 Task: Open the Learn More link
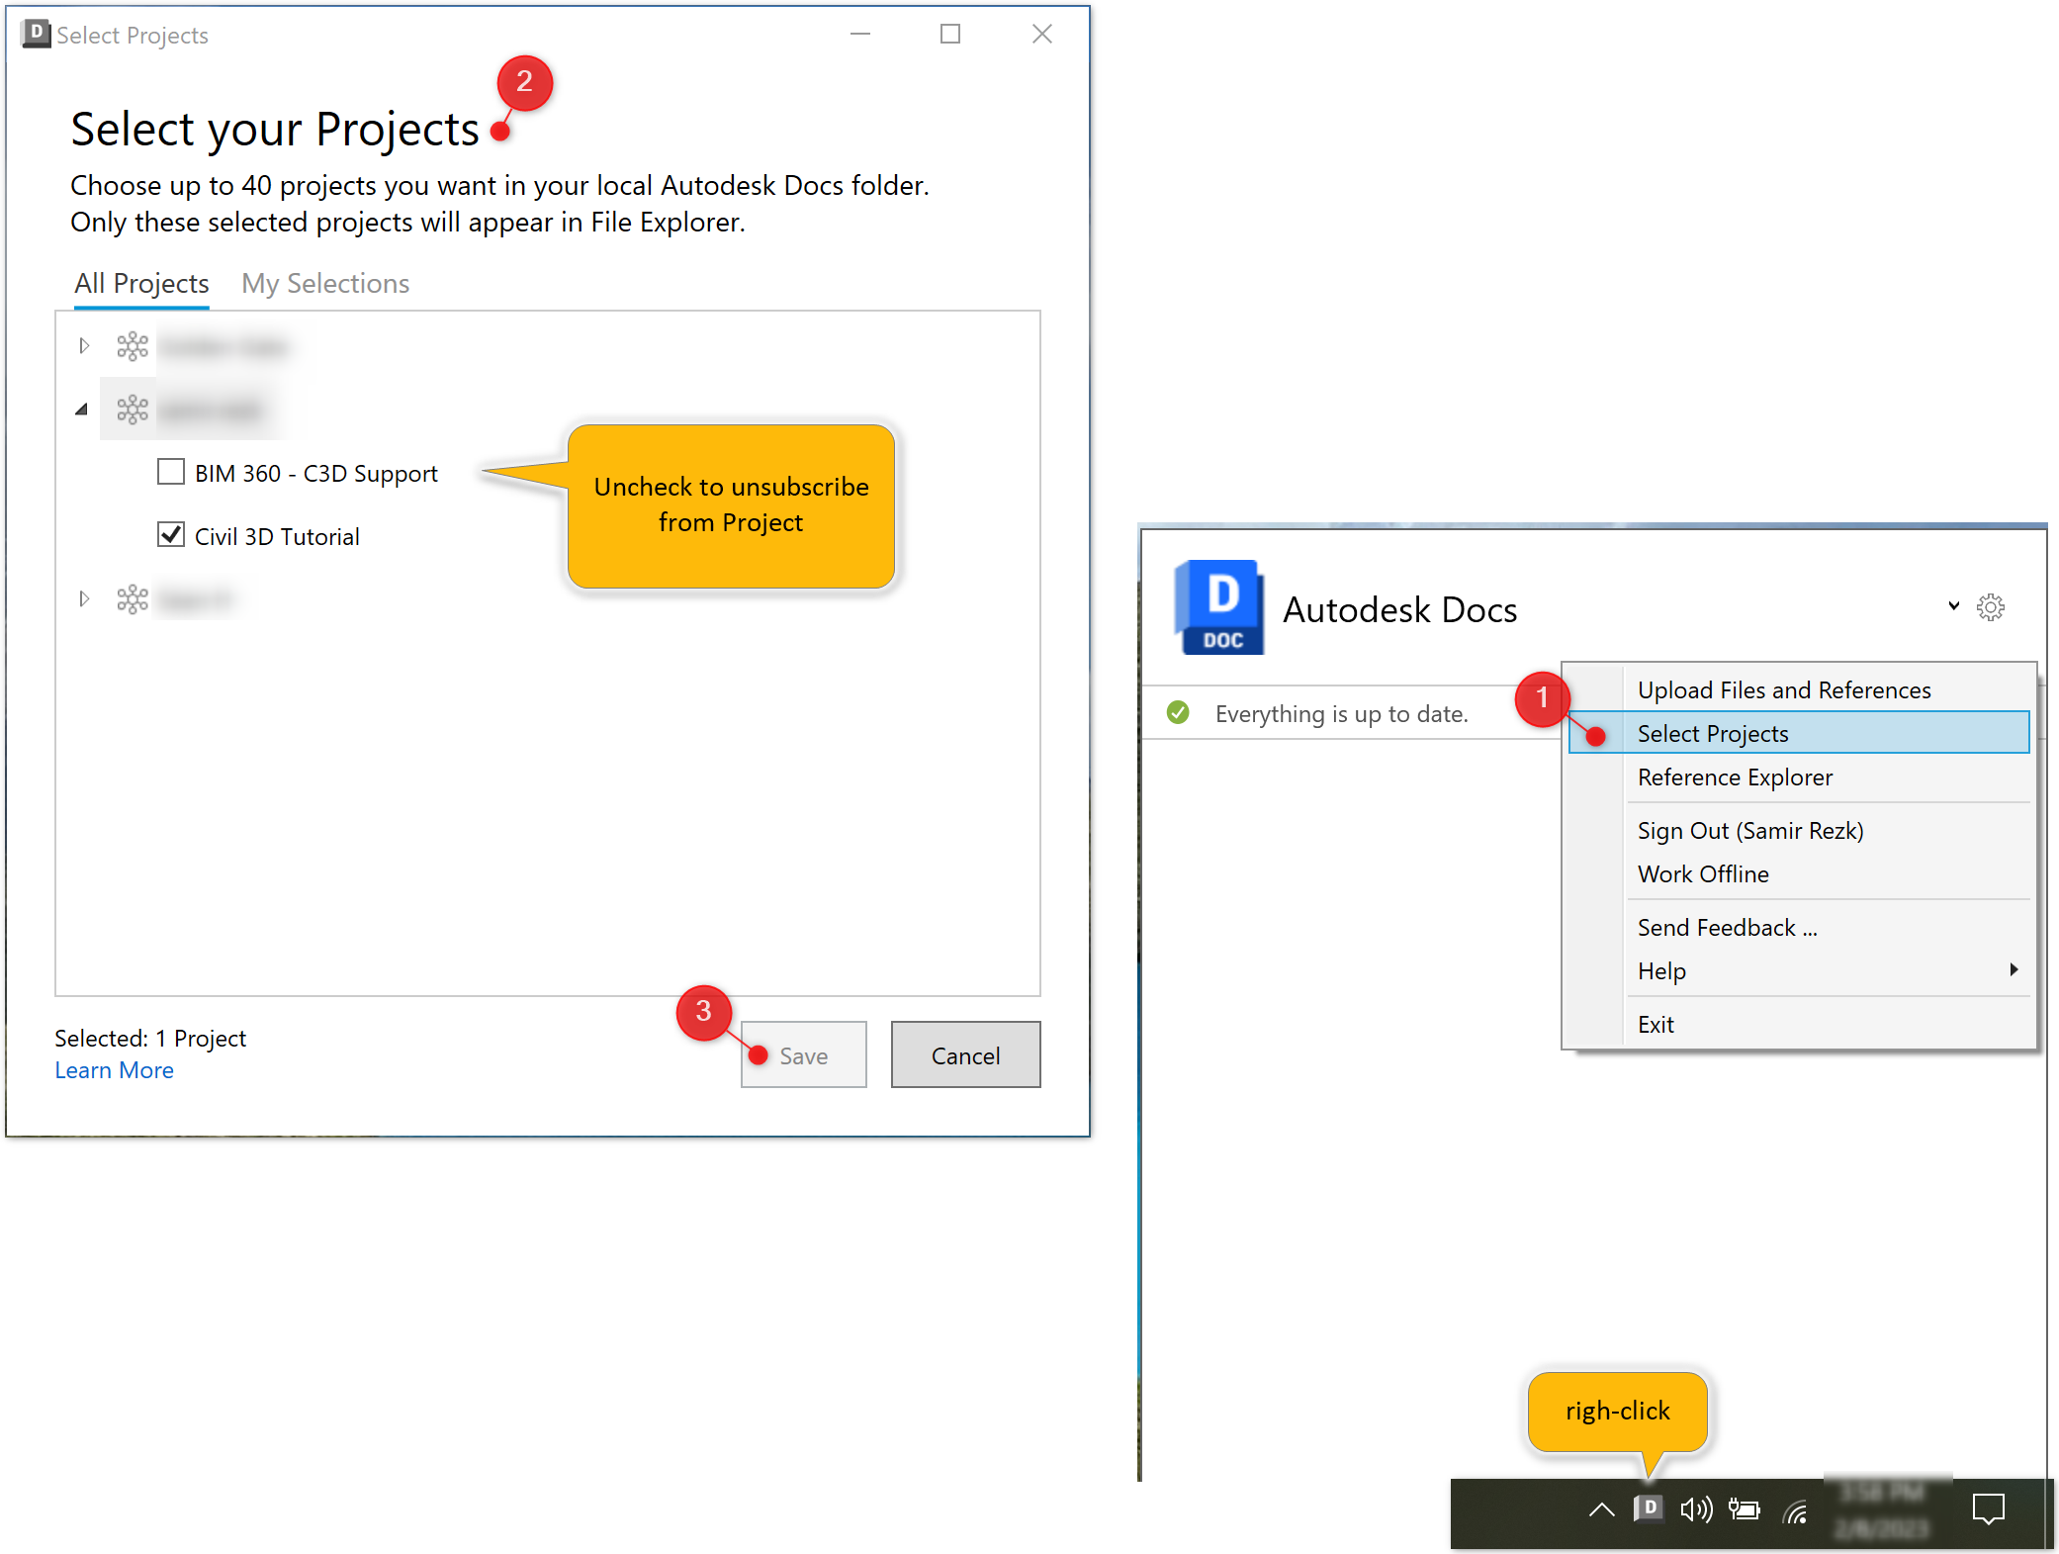(114, 1070)
